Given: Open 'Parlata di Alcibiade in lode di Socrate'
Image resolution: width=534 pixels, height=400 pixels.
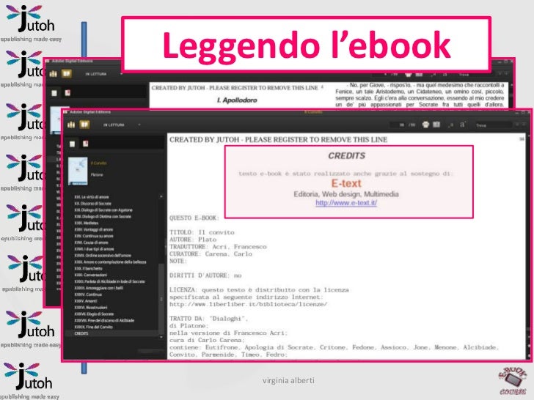Looking at the screenshot, I should click(x=109, y=281).
